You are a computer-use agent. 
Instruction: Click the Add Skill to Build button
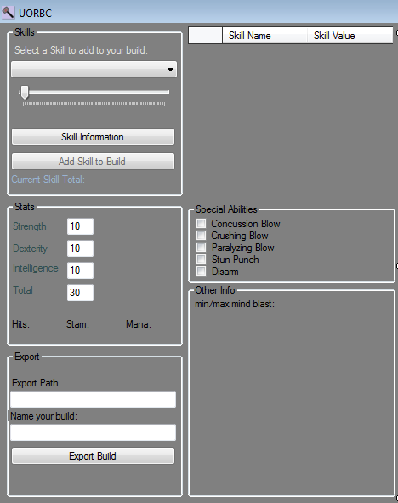click(93, 162)
